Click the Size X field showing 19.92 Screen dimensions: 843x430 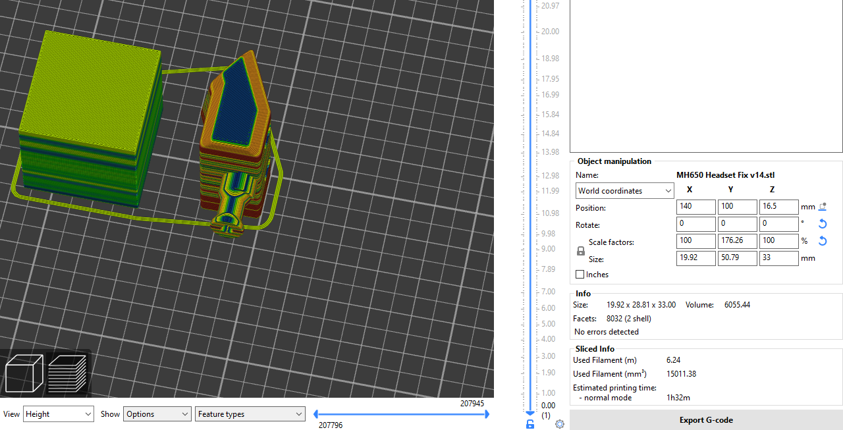[696, 258]
